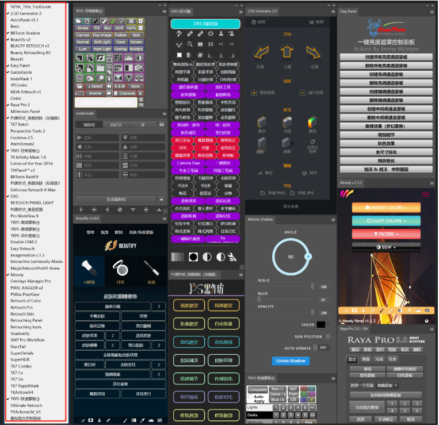
Task: Toggle the eye icon in GuideGuide panel
Action: (x=162, y=125)
